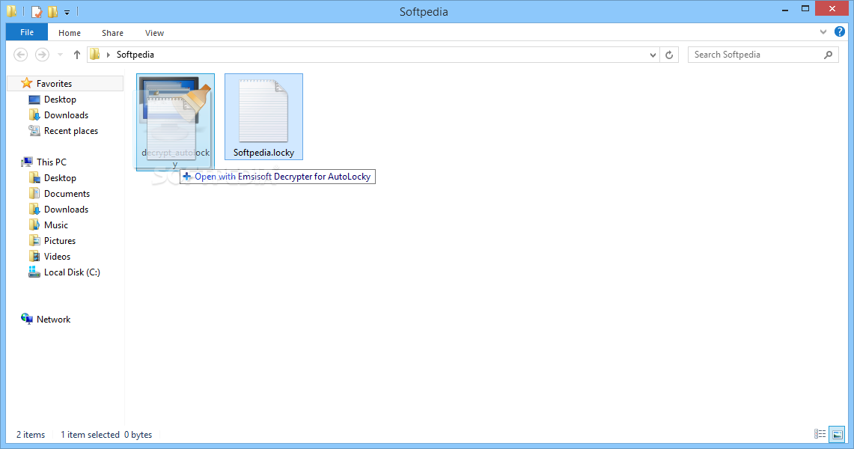Image resolution: width=854 pixels, height=449 pixels.
Task: Click the Softpedia.locky file name
Action: [x=263, y=153]
